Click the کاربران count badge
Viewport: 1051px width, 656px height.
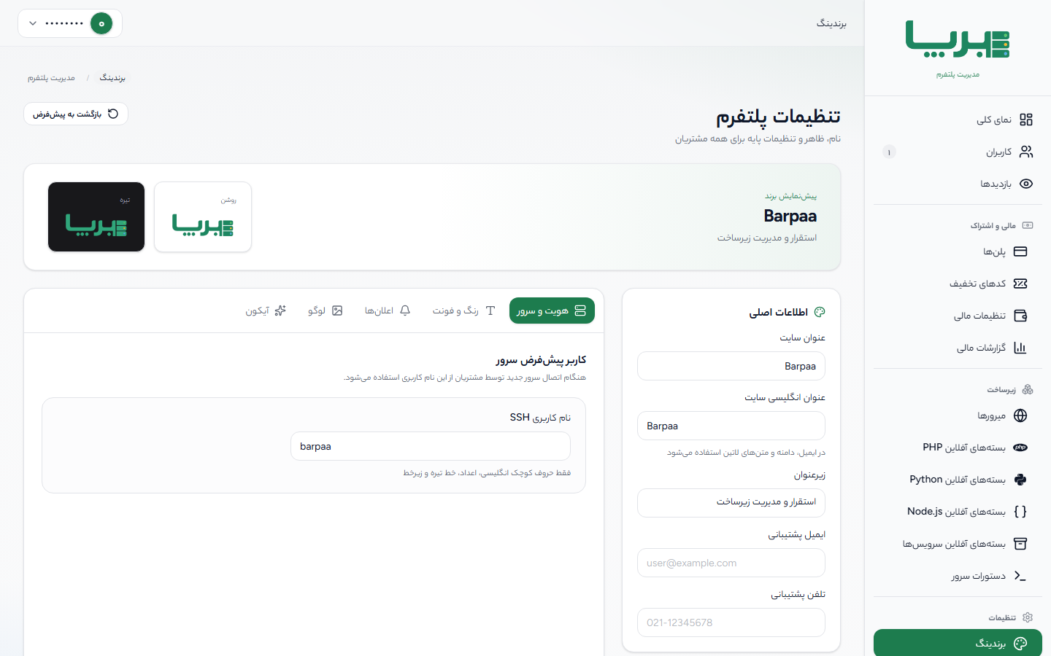[889, 152]
